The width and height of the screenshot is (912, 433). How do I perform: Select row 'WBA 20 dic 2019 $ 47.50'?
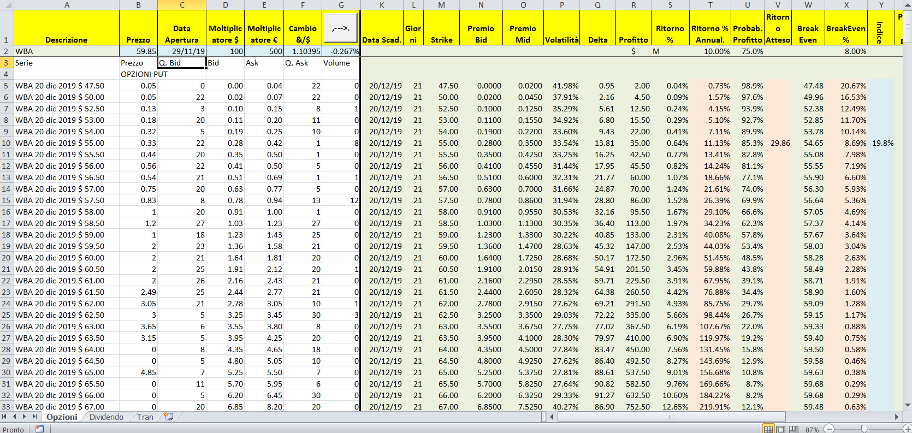(x=67, y=86)
